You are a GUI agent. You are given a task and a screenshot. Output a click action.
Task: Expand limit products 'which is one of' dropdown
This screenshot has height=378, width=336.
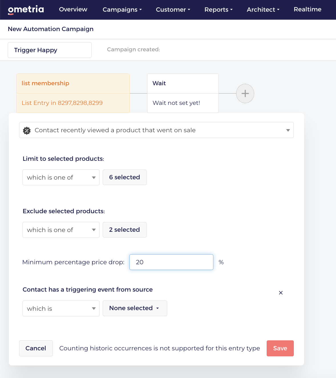(x=61, y=177)
